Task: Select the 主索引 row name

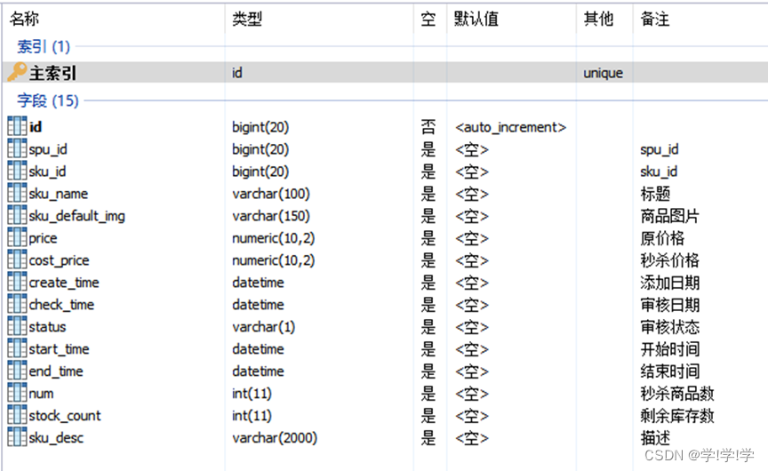Action: point(53,73)
